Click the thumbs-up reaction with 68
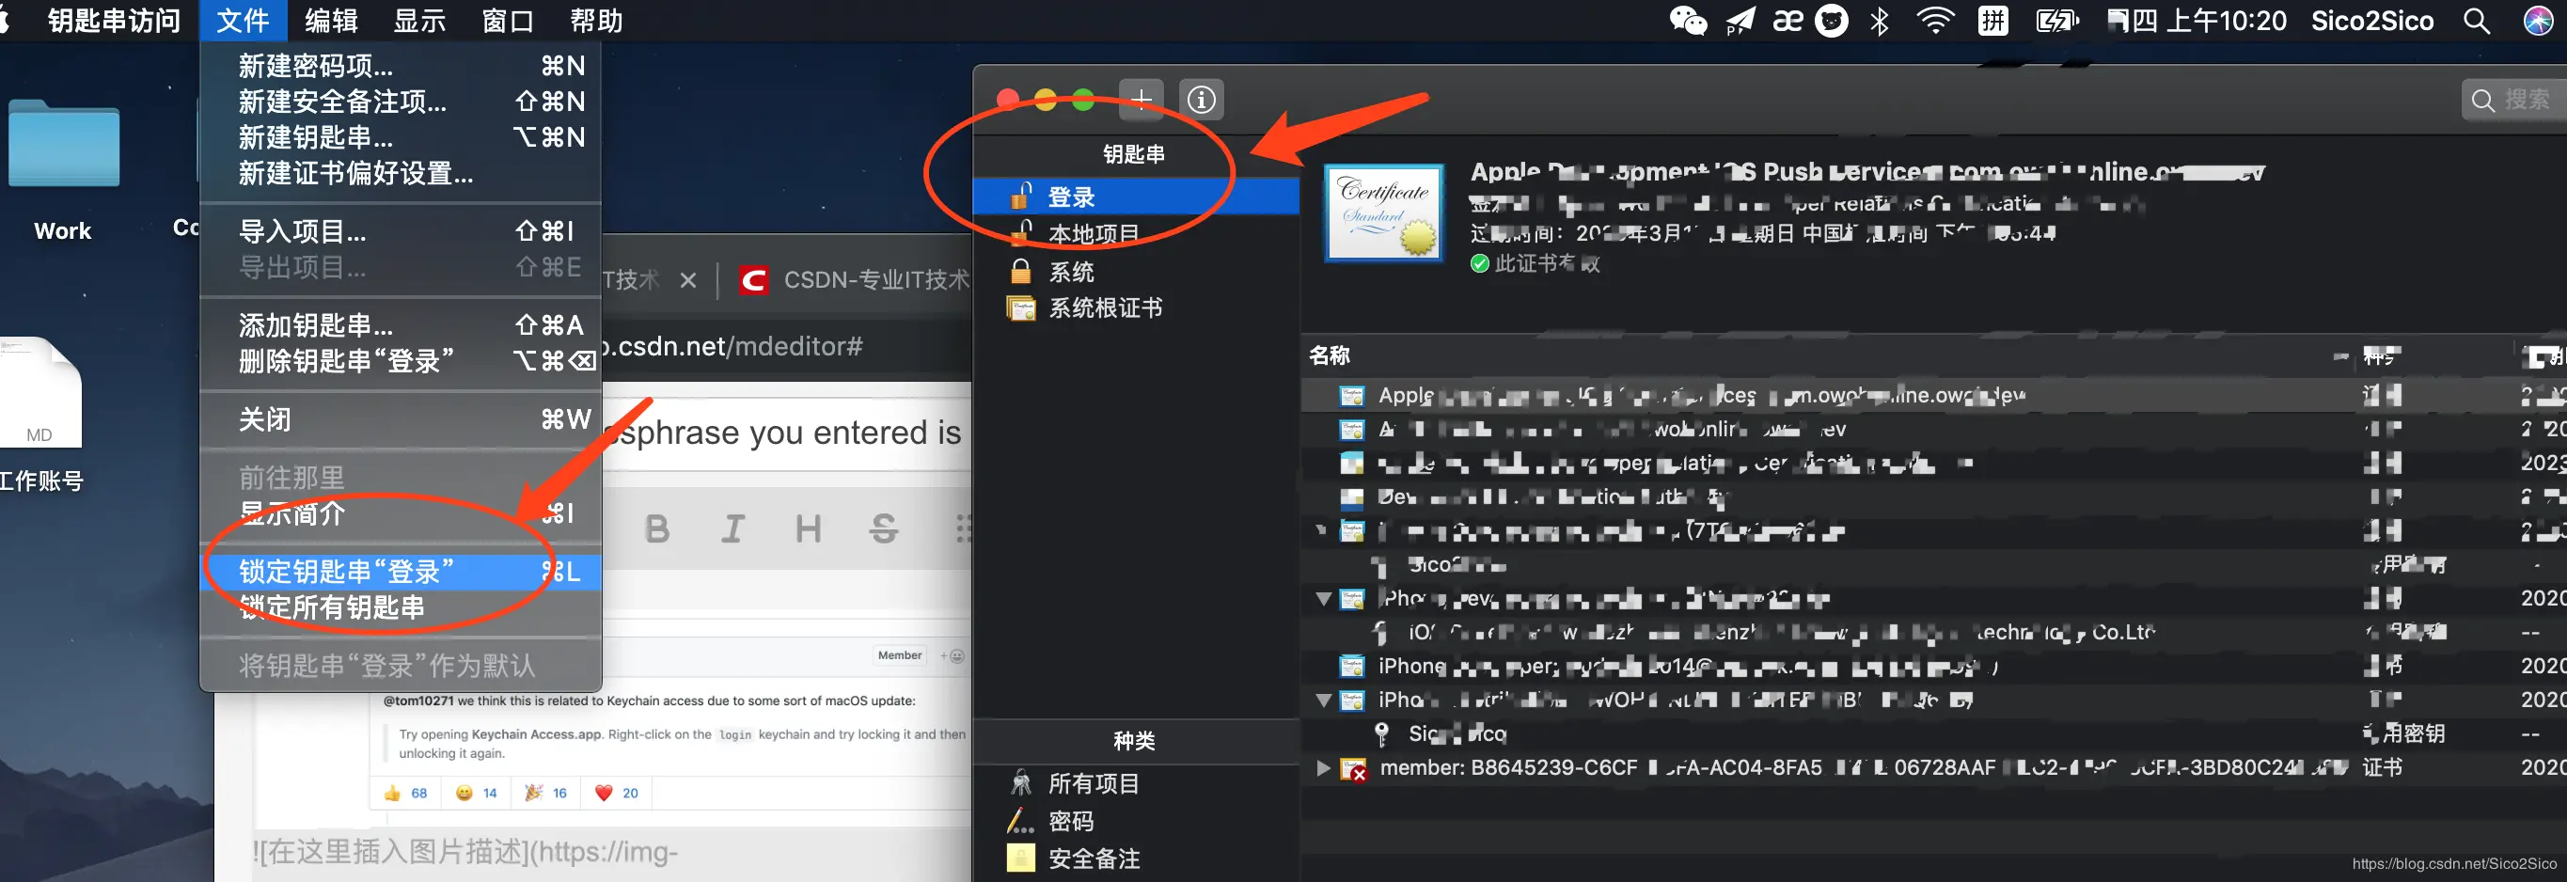Image resolution: width=2567 pixels, height=882 pixels. [406, 794]
